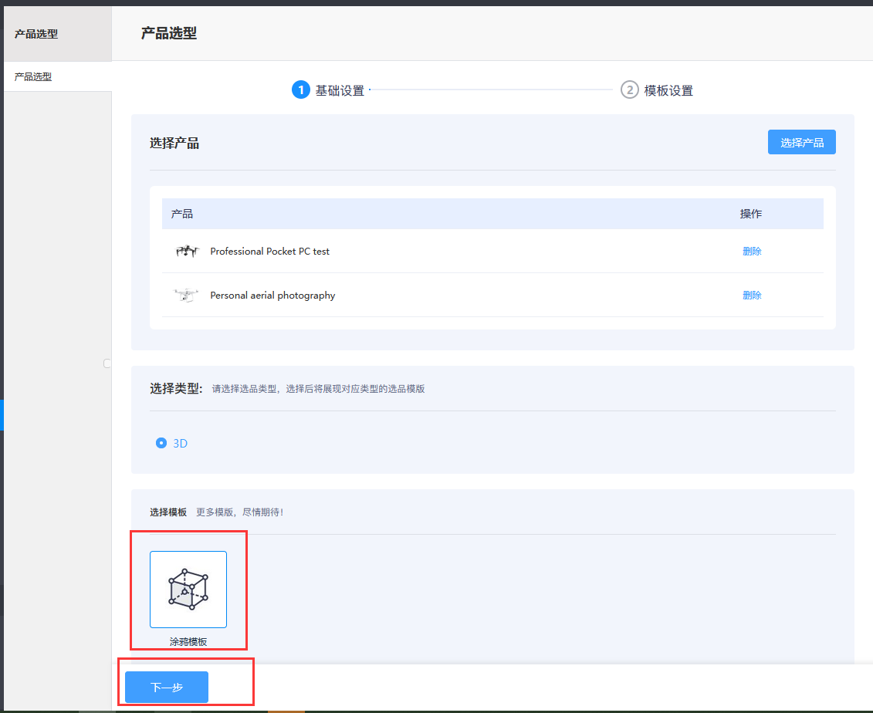The height and width of the screenshot is (713, 873).
Task: Click the blue tab strip on the left edge
Action: pyautogui.click(x=2, y=415)
